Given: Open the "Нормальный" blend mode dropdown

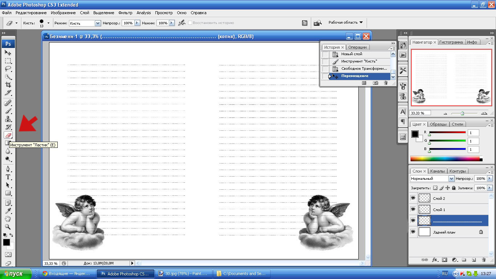Looking at the screenshot, I should (451, 179).
